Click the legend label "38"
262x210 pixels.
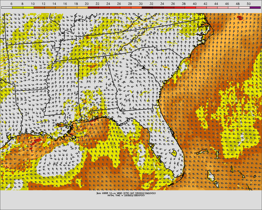[x=184, y=4]
